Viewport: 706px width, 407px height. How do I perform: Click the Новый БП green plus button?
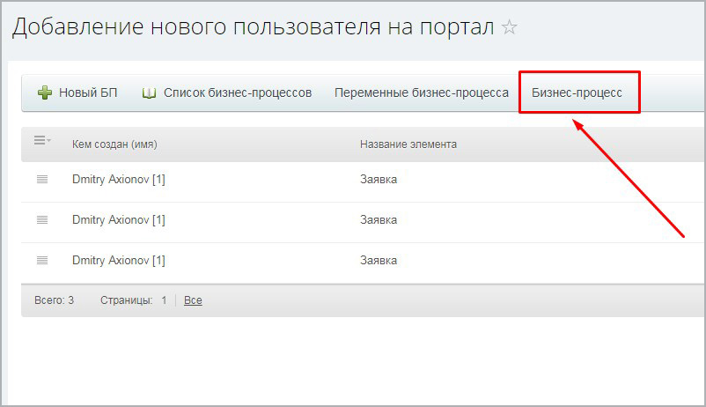(x=77, y=92)
